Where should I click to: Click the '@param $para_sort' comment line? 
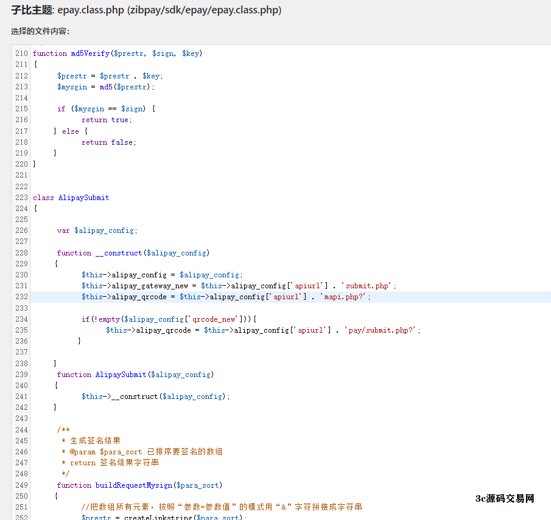[x=142, y=451]
